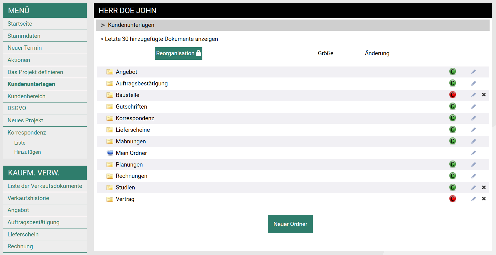The width and height of the screenshot is (496, 255).
Task: Open Stammdaten in the left menu
Action: pos(24,36)
